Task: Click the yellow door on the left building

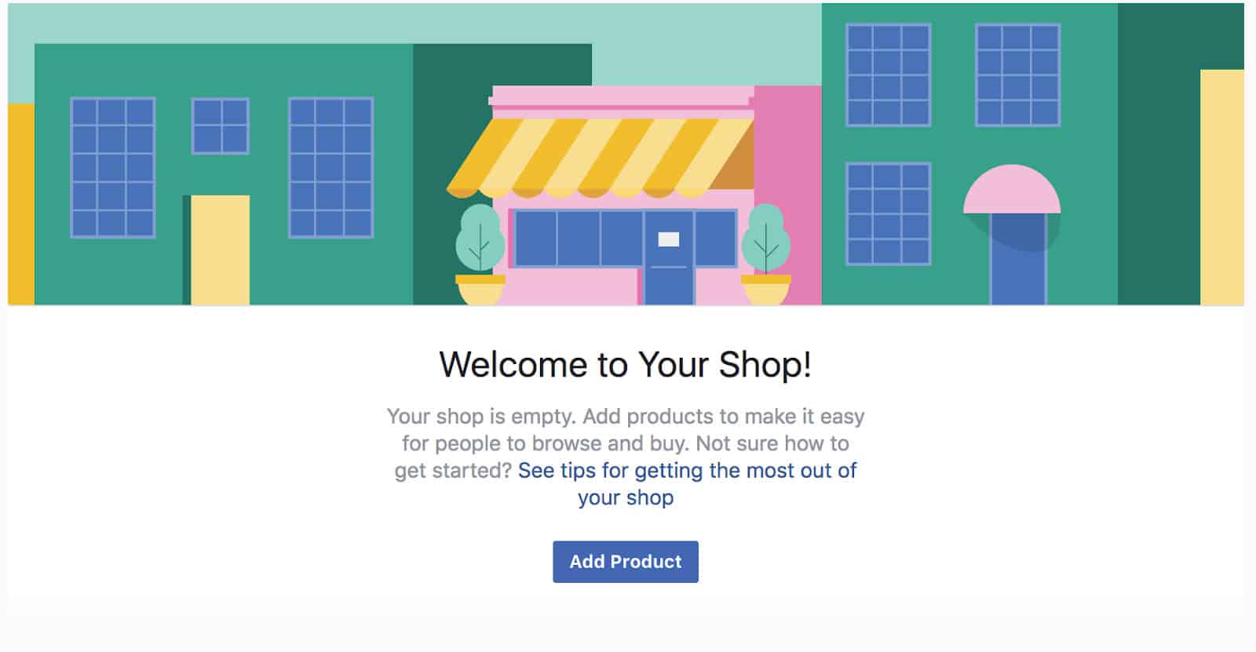Action: (220, 250)
